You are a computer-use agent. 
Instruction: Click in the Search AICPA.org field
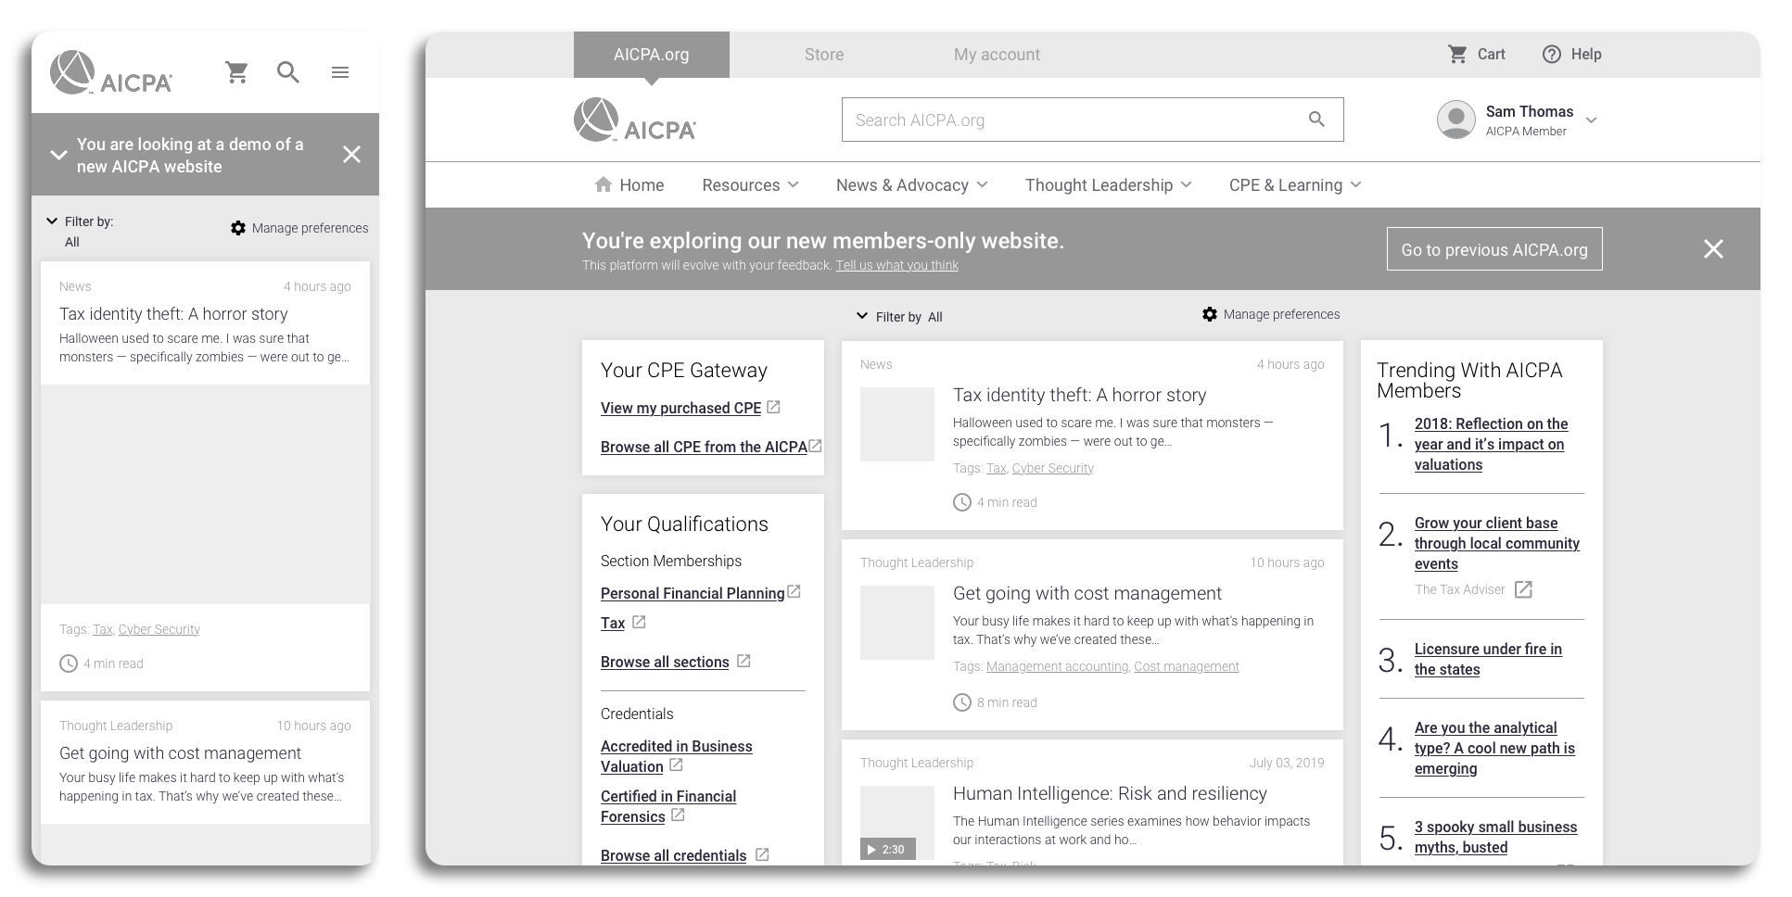click(1092, 120)
